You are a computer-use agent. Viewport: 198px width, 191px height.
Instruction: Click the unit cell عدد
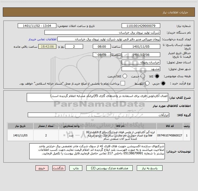71,135
